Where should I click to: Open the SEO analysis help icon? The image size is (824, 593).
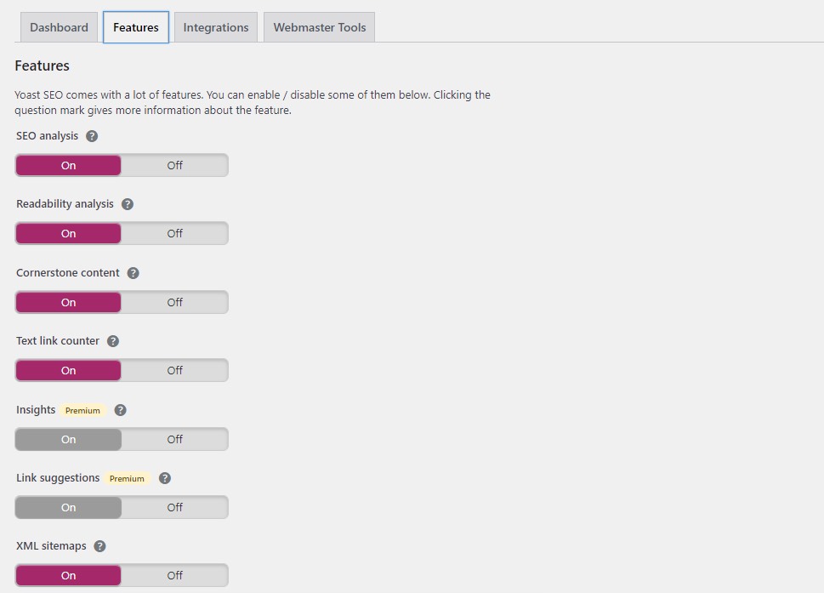click(x=91, y=135)
